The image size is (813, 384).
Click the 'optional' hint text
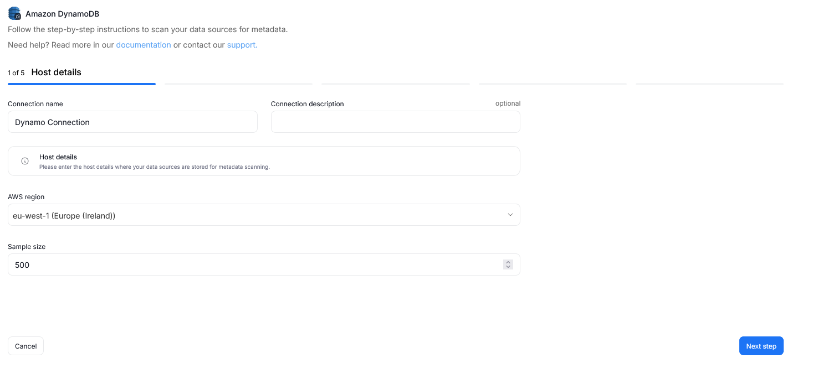click(508, 103)
